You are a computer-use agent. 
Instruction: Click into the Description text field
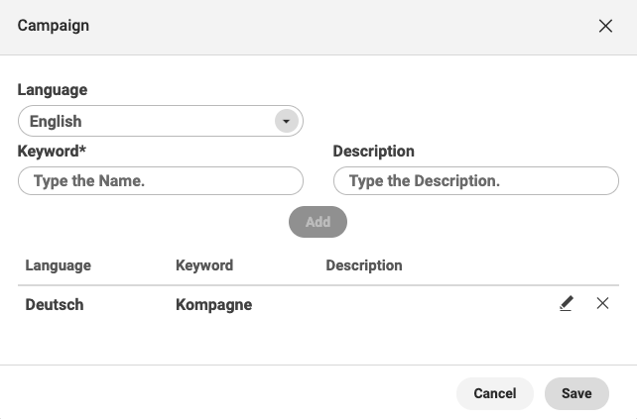tap(476, 181)
